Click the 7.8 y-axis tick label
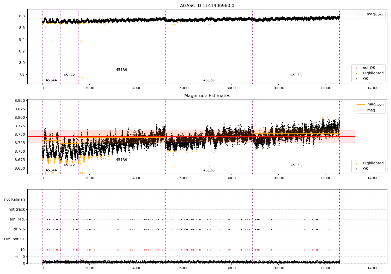 tap(22, 74)
